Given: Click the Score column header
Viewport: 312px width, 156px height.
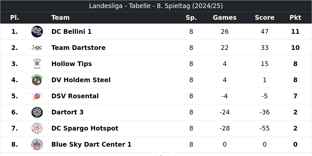Looking at the screenshot, I should pyautogui.click(x=265, y=18).
